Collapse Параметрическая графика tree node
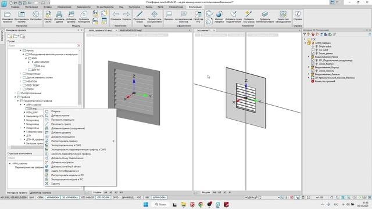 (18, 100)
